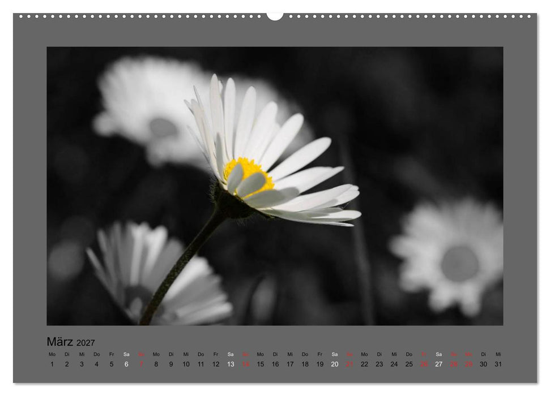Pick Saturday date 13 shown in white
The height and width of the screenshot is (396, 550).
coord(231,364)
